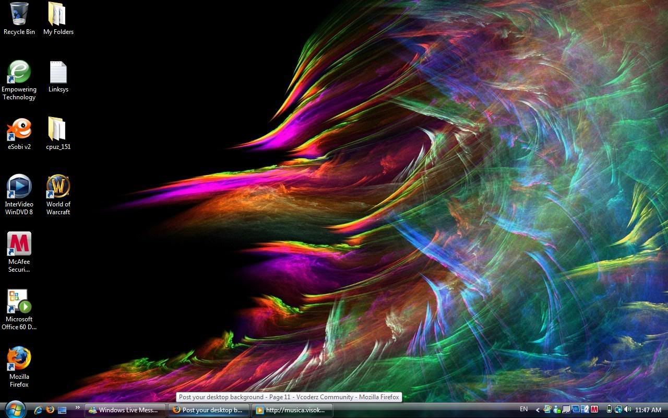This screenshot has height=418, width=668.
Task: Click the volume speaker tray icon
Action: click(x=627, y=410)
